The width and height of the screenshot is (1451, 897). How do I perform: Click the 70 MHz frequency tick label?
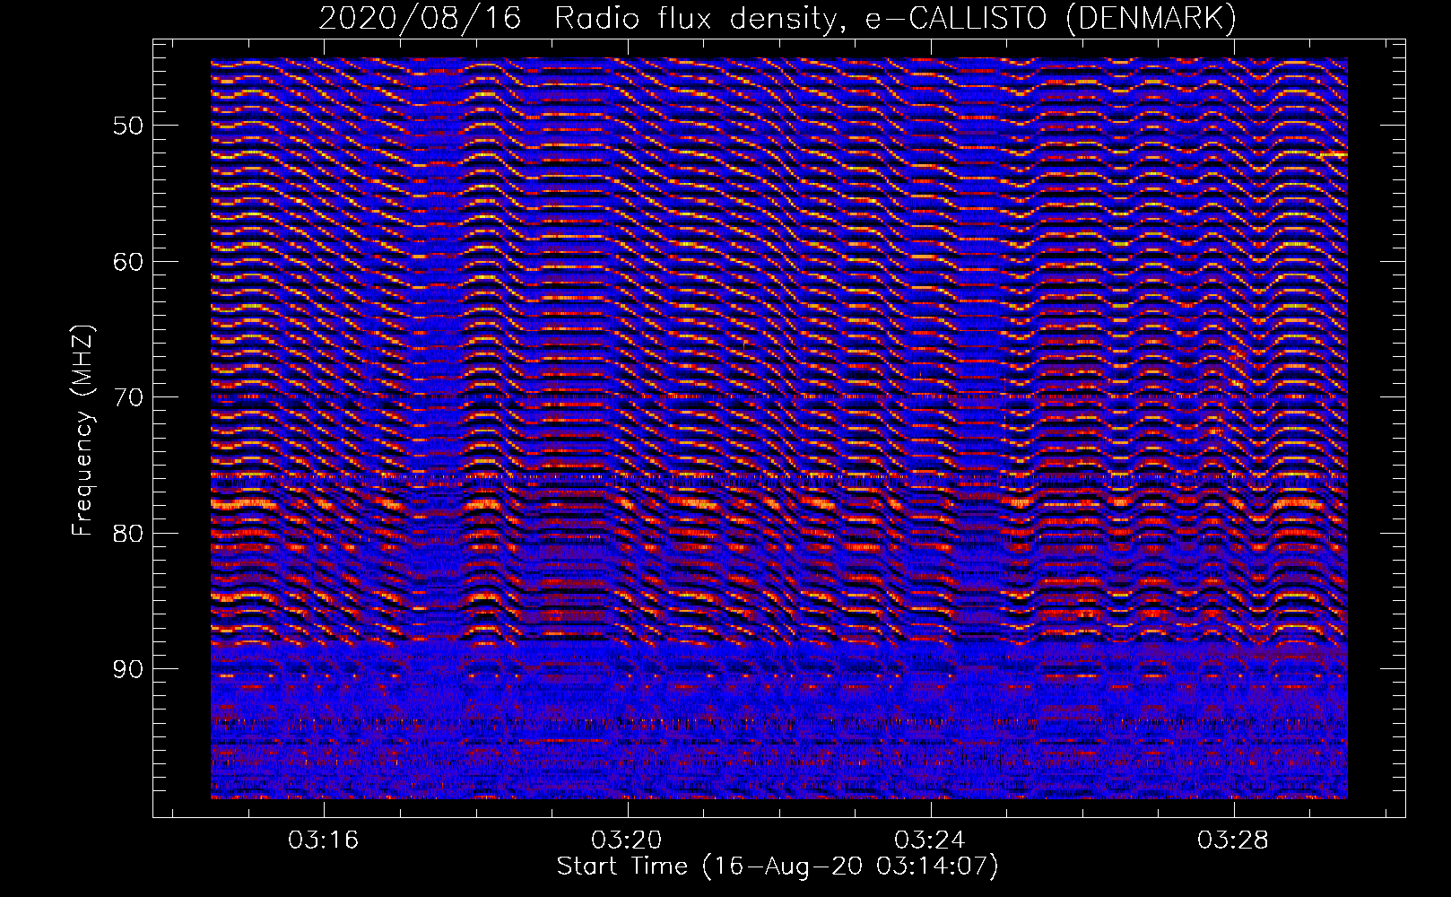[128, 397]
